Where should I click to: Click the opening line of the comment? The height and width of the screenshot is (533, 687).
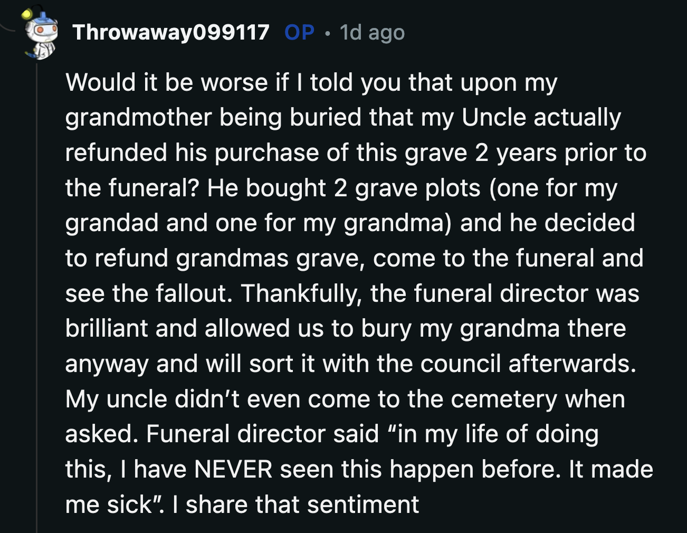[311, 82]
